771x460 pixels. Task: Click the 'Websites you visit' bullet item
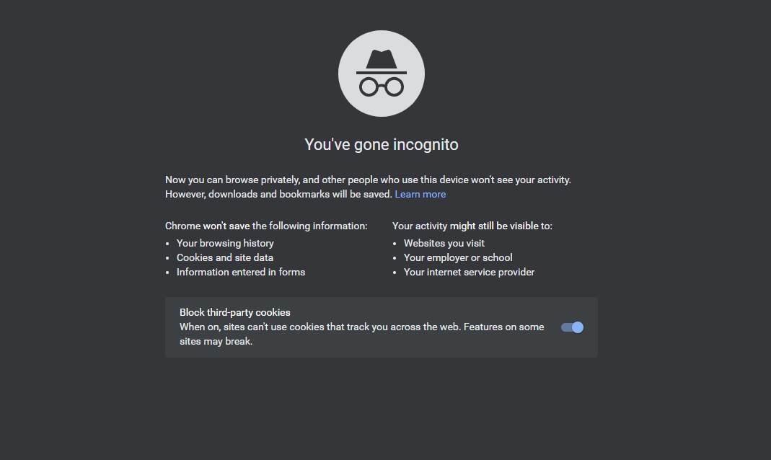(444, 243)
